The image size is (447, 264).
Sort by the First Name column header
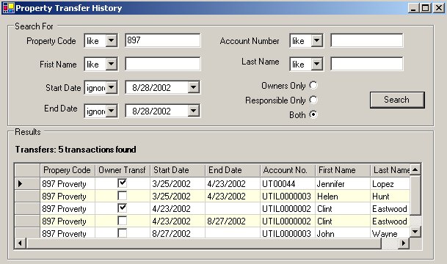click(343, 170)
